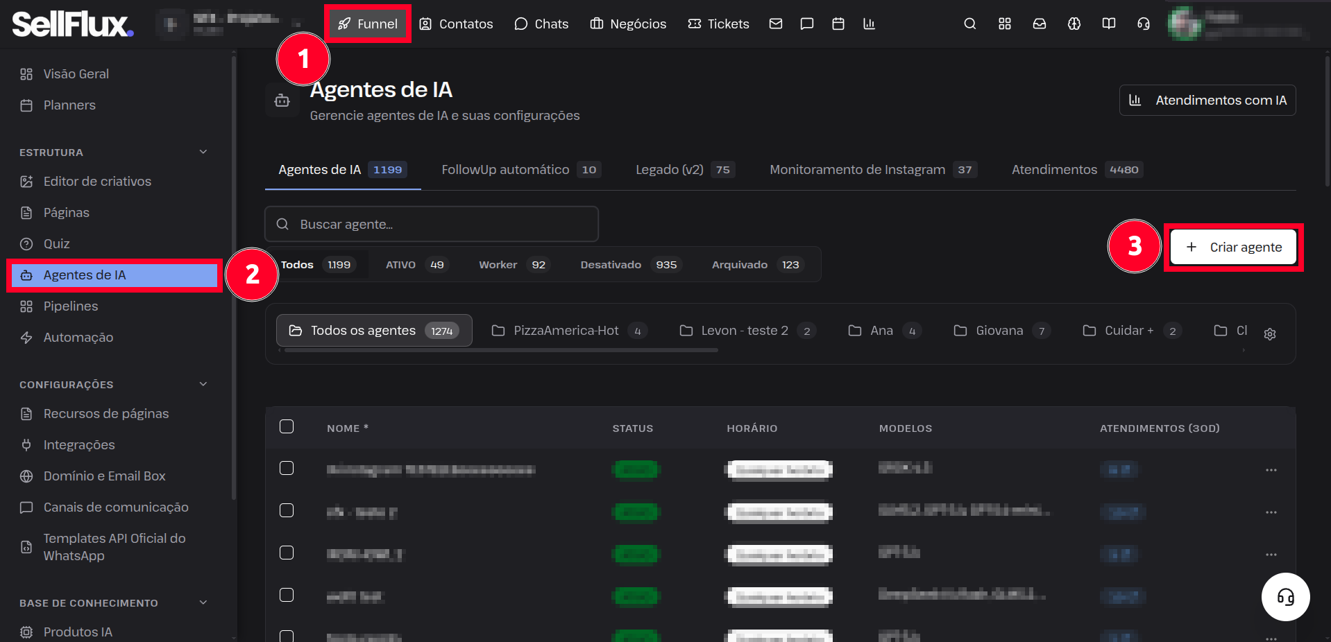Switch to Monitoramento de Instagram tab
This screenshot has width=1331, height=642.
coord(874,170)
